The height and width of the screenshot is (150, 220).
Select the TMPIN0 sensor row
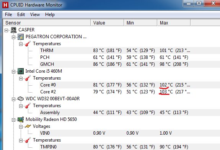tap(130, 147)
